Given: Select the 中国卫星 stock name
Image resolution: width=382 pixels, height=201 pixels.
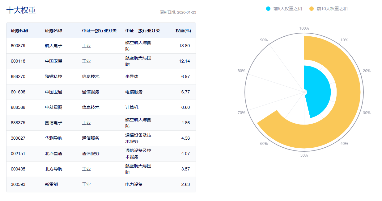Looking at the screenshot, I should pos(53,61).
